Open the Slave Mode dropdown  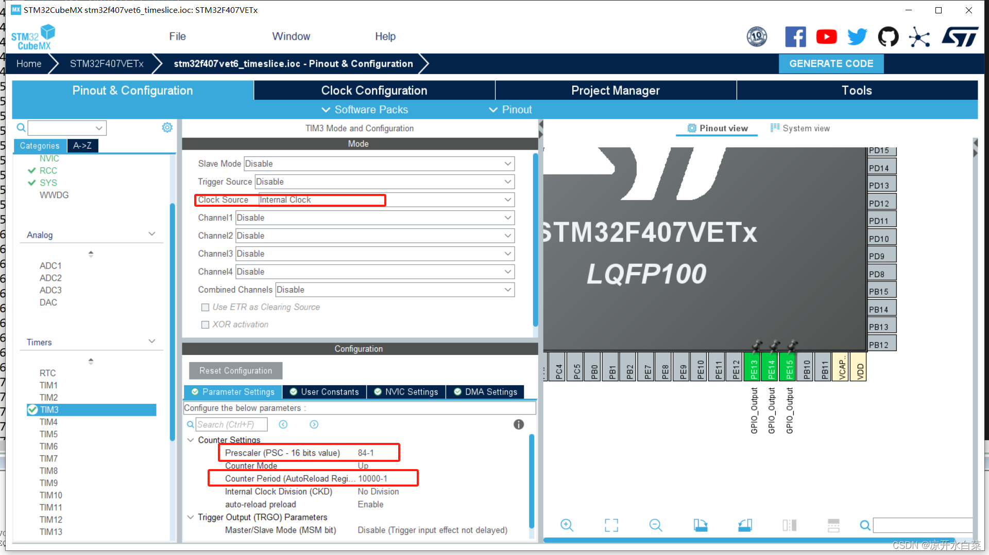point(379,164)
